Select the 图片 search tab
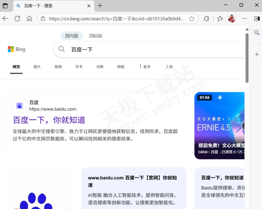262x209 pixels. pyautogui.click(x=37, y=67)
